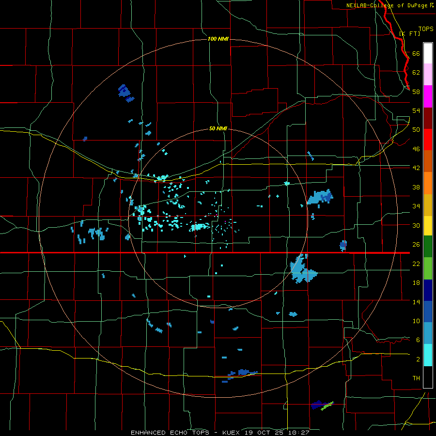The height and width of the screenshot is (436, 436).
Task: Select the medium blue legend swatch
Action: click(428, 311)
